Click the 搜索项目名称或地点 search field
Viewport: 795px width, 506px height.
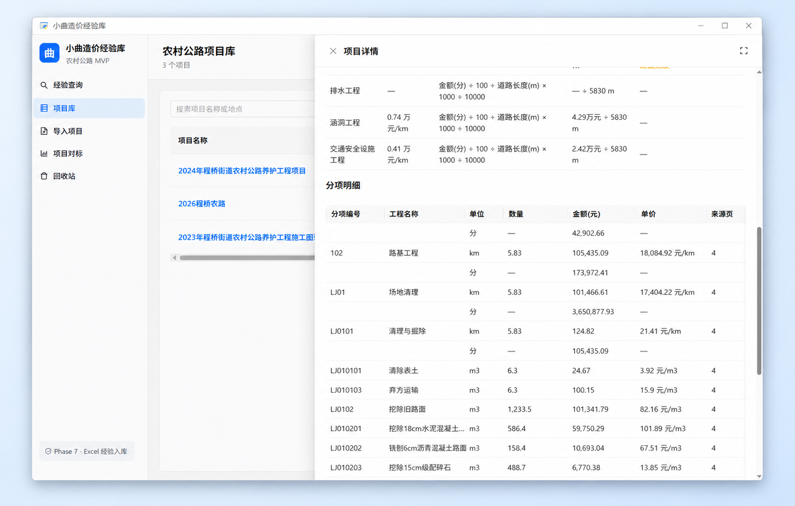[x=242, y=109]
